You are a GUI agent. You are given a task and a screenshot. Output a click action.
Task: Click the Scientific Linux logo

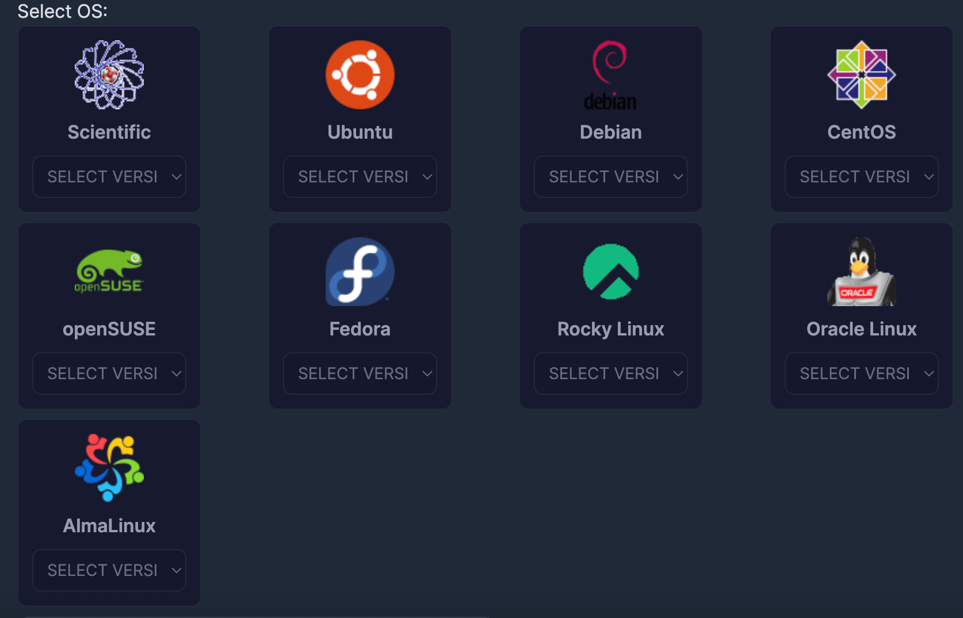click(109, 75)
